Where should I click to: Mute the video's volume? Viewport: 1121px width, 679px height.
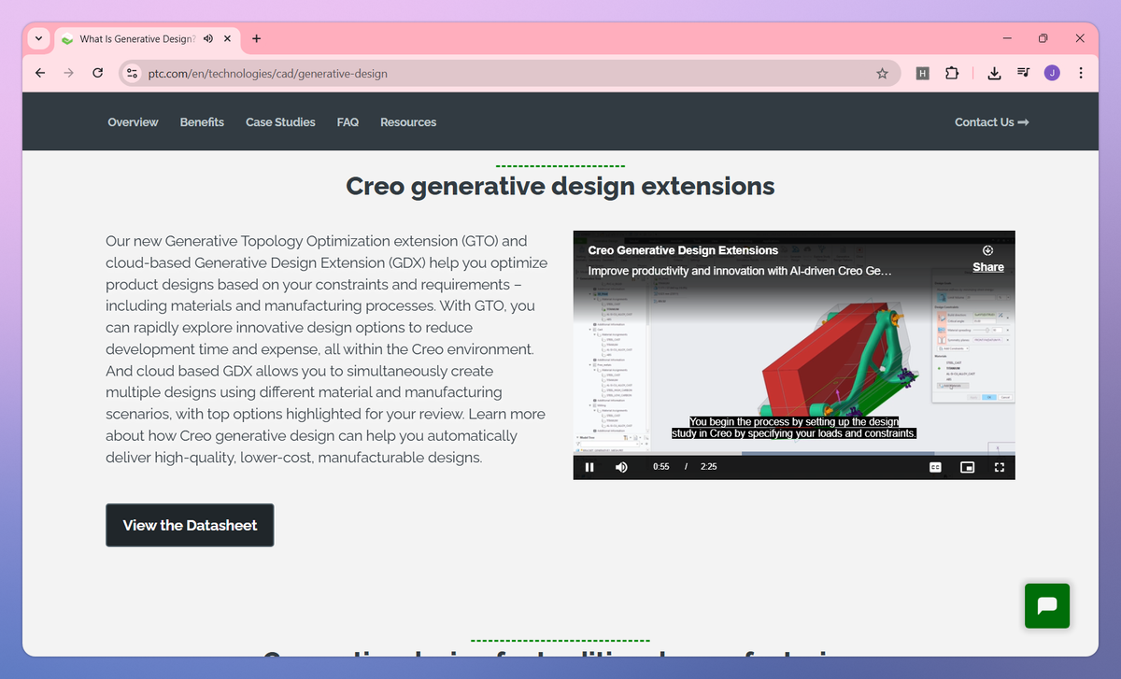tap(621, 467)
